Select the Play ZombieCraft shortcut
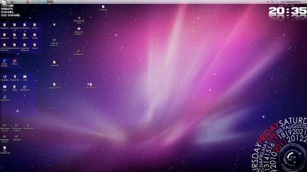The width and height of the screenshot is (307, 172). coord(5,150)
